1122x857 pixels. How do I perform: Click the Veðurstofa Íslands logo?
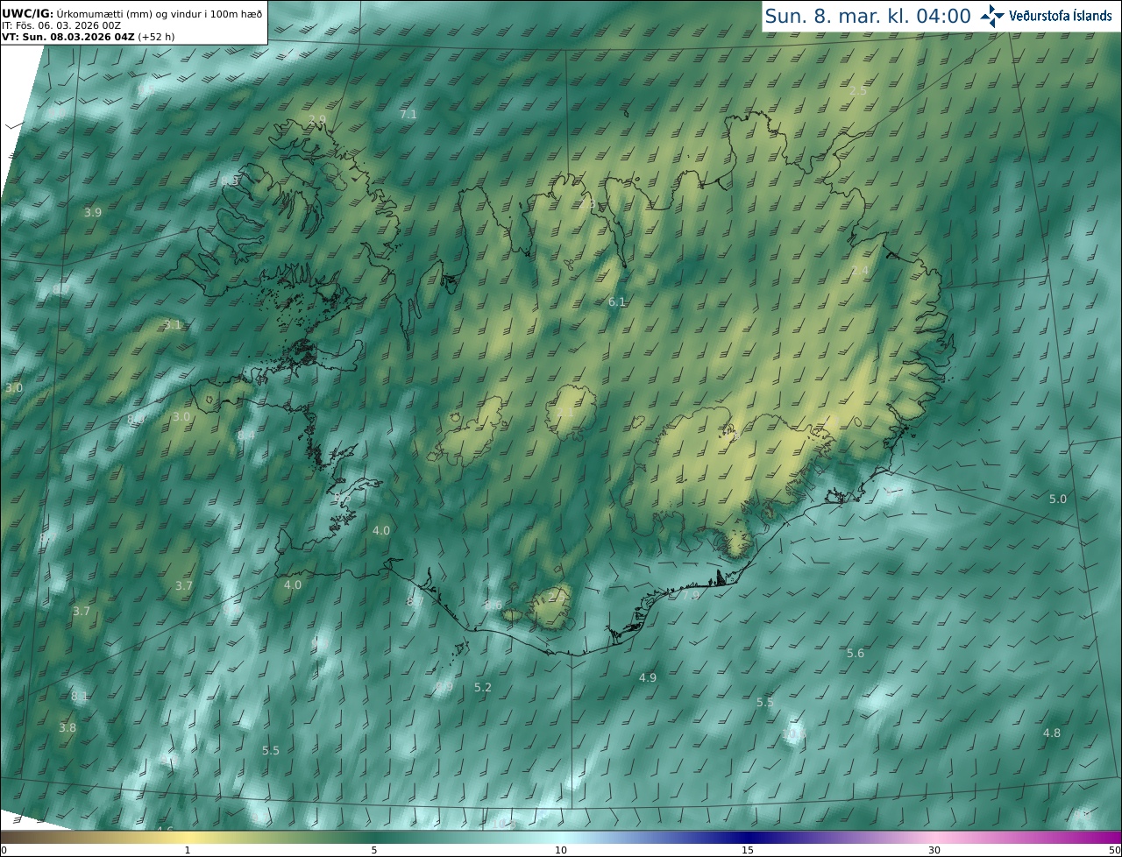click(x=1045, y=16)
